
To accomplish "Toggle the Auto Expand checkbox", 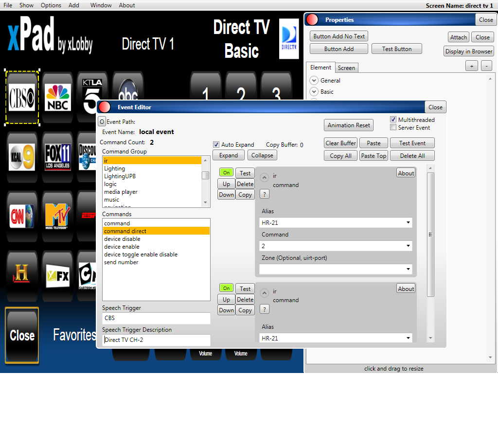I will pyautogui.click(x=216, y=145).
